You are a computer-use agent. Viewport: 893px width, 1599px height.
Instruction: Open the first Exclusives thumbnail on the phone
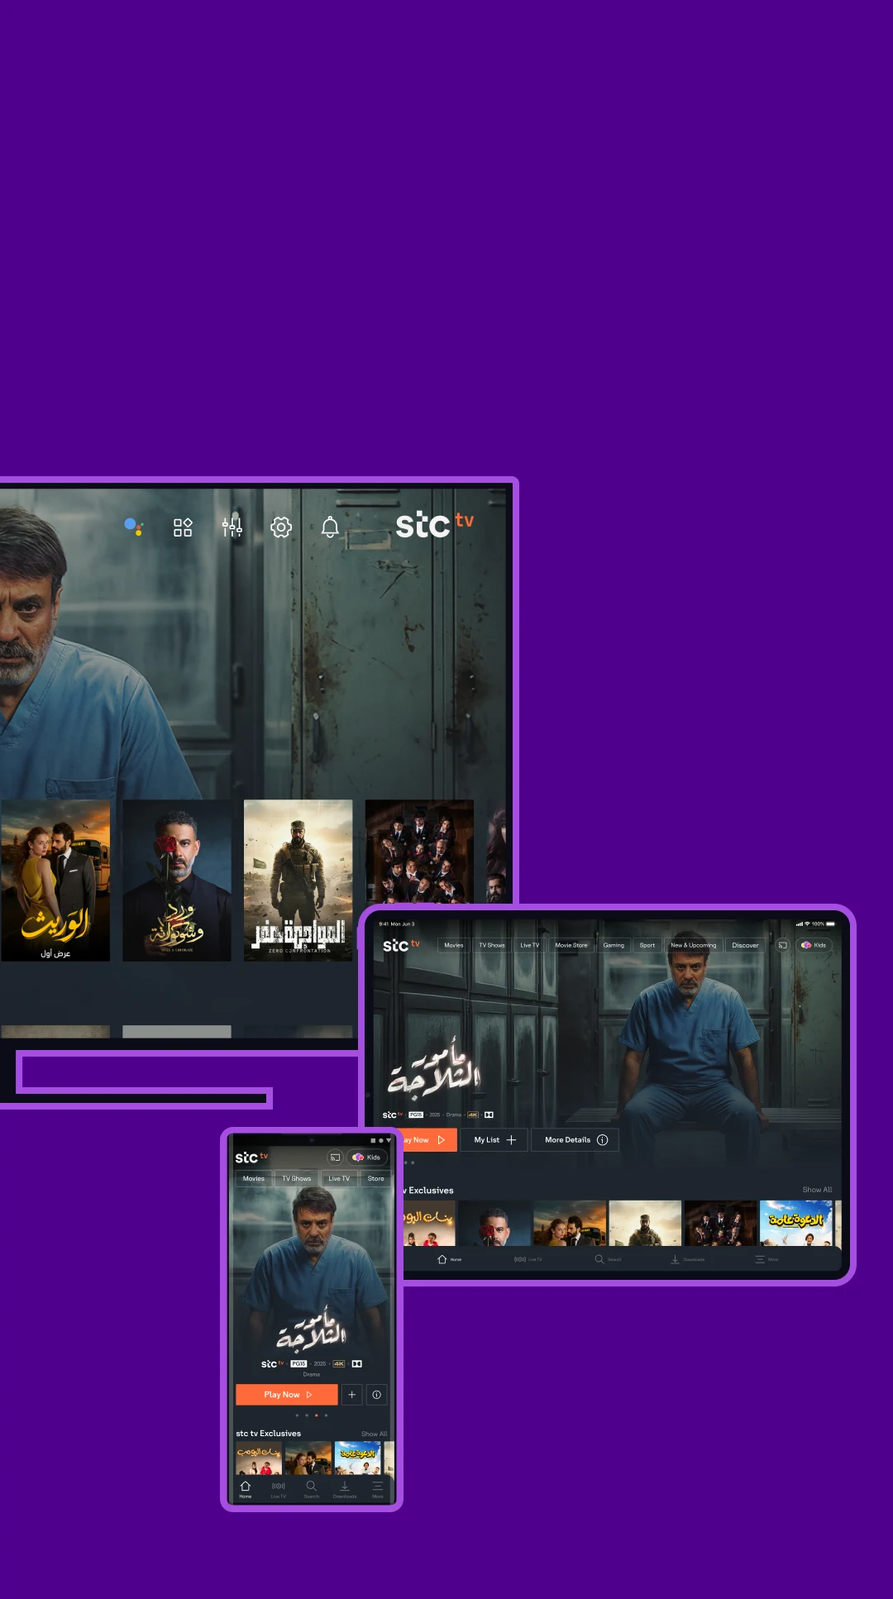coord(259,1458)
